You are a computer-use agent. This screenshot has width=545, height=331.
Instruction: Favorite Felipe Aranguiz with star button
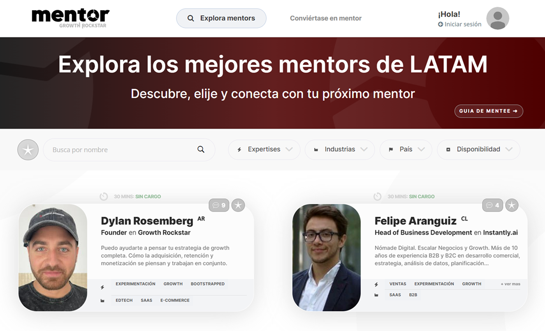512,205
